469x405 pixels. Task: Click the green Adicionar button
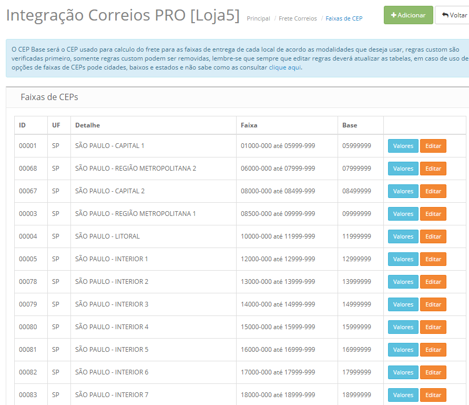(408, 15)
